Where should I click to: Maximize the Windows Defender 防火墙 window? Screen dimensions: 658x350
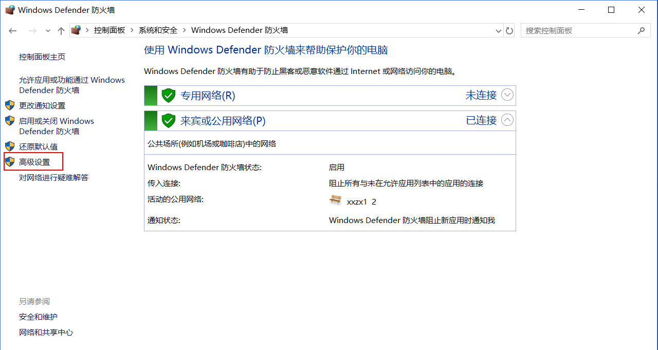tap(611, 10)
